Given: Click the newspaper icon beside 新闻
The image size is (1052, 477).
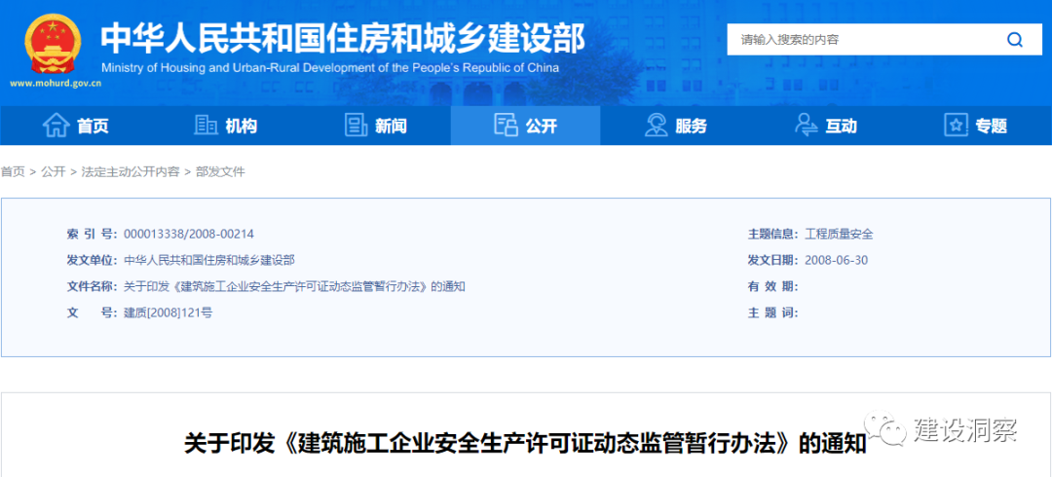Looking at the screenshot, I should click(x=357, y=125).
